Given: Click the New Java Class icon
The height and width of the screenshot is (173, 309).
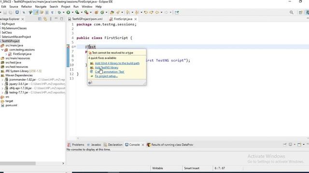Looking at the screenshot, I should (x=102, y=12).
